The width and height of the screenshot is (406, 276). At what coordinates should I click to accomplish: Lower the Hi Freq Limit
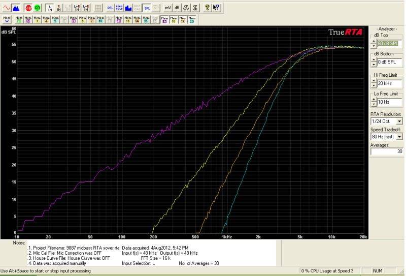pyautogui.click(x=374, y=86)
